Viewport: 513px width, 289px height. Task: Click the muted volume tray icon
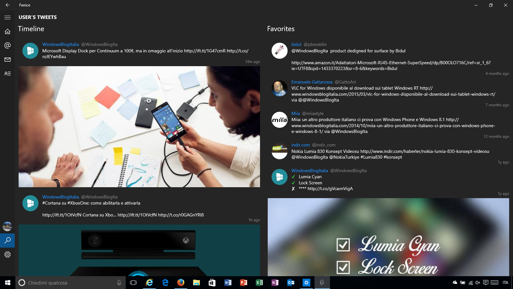click(478, 283)
